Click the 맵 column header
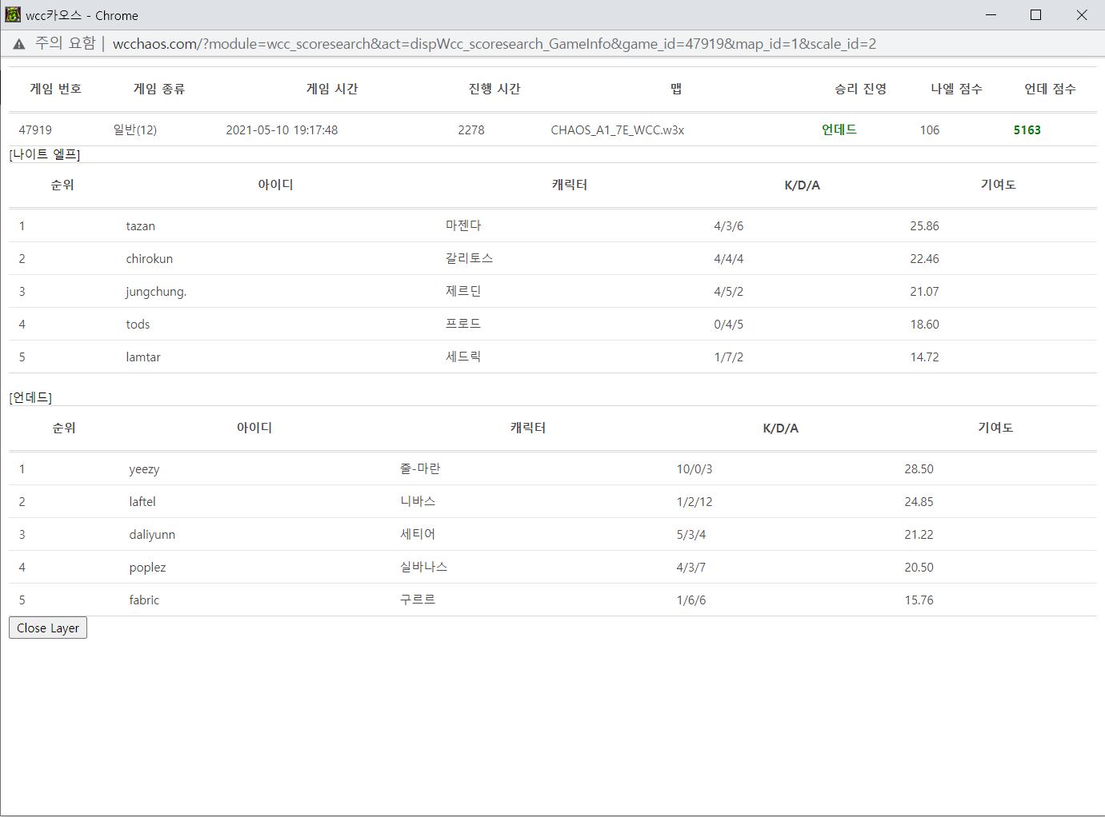Screen dimensions: 1105x817 click(x=676, y=89)
